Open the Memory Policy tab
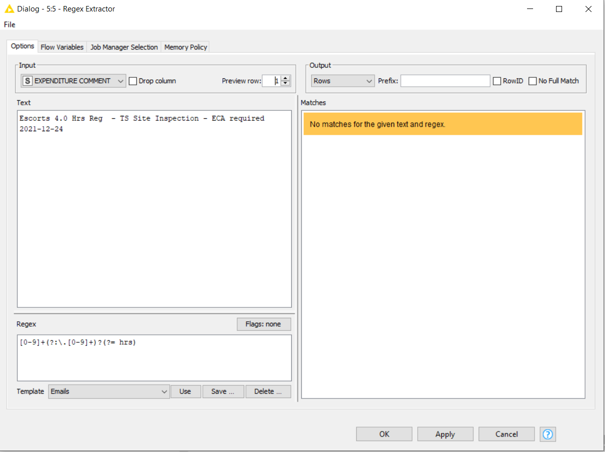Screen dimensions: 605x452 point(185,47)
